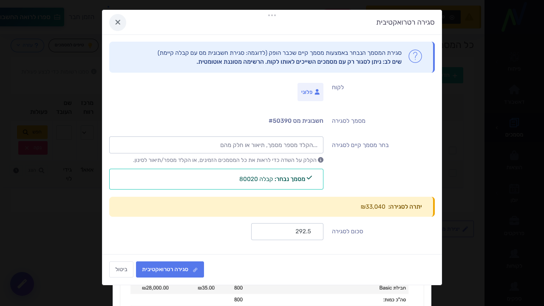Focus the סכום לסגירה amount field showing 292.5
The image size is (544, 306).
pyautogui.click(x=287, y=232)
